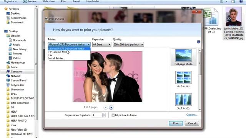Viewport: 246px width, 138px height.
Task: Open Explorer help icon
Action: pos(241,1)
